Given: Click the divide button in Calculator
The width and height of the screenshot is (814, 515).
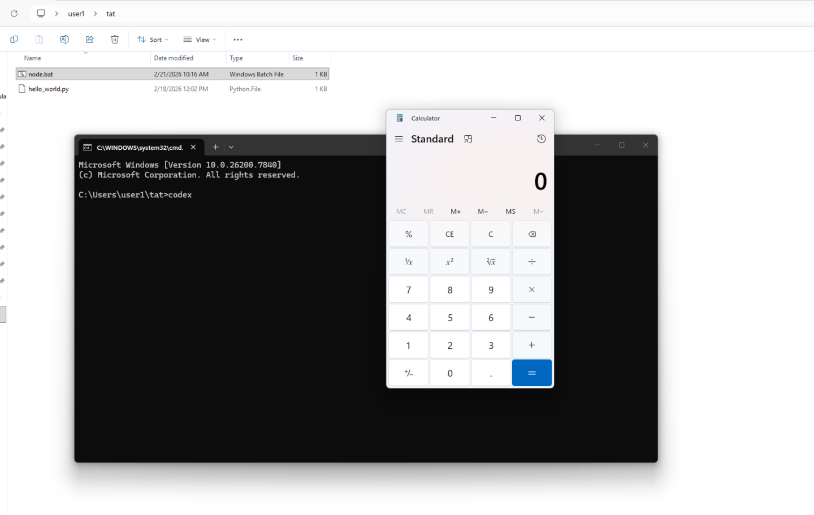Looking at the screenshot, I should pyautogui.click(x=532, y=262).
